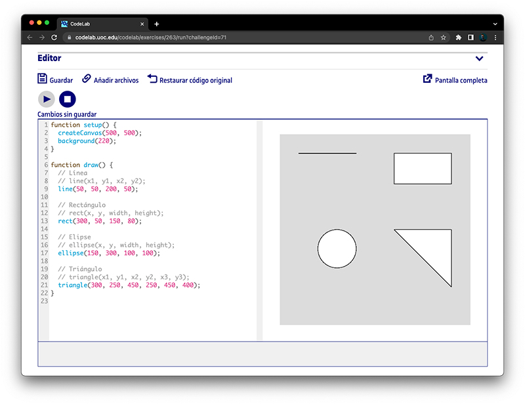Open the Añadir archivos link
Image resolution: width=525 pixels, height=404 pixels.
[x=116, y=80]
